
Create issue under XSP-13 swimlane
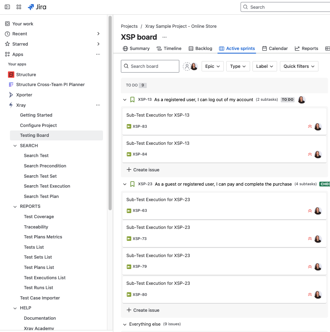click(x=143, y=170)
